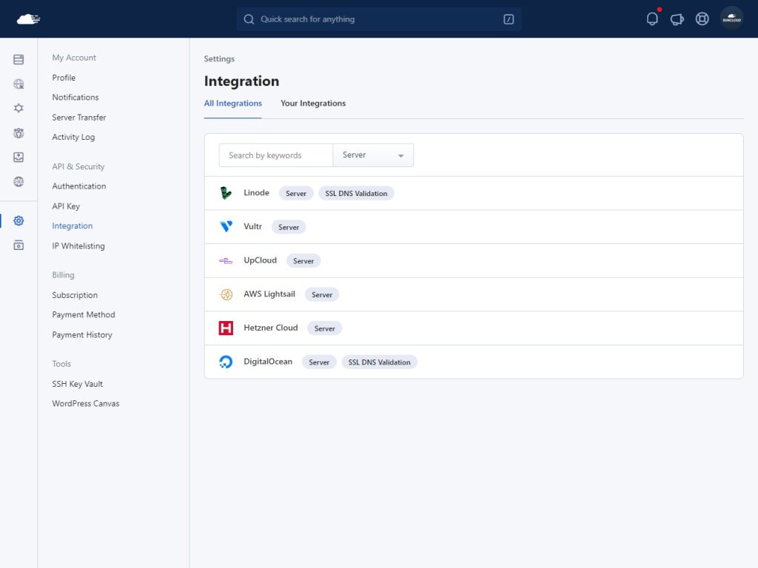Click the Hetzner Cloud logo icon
This screenshot has height=568, width=758.
(226, 328)
